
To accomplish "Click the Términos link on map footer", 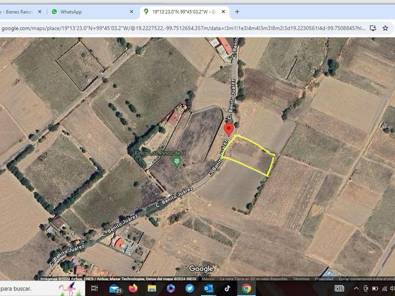I will (x=301, y=279).
